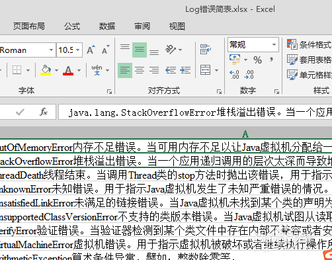
Task: Expand the font color dropdown arrow
Action: (79, 70)
